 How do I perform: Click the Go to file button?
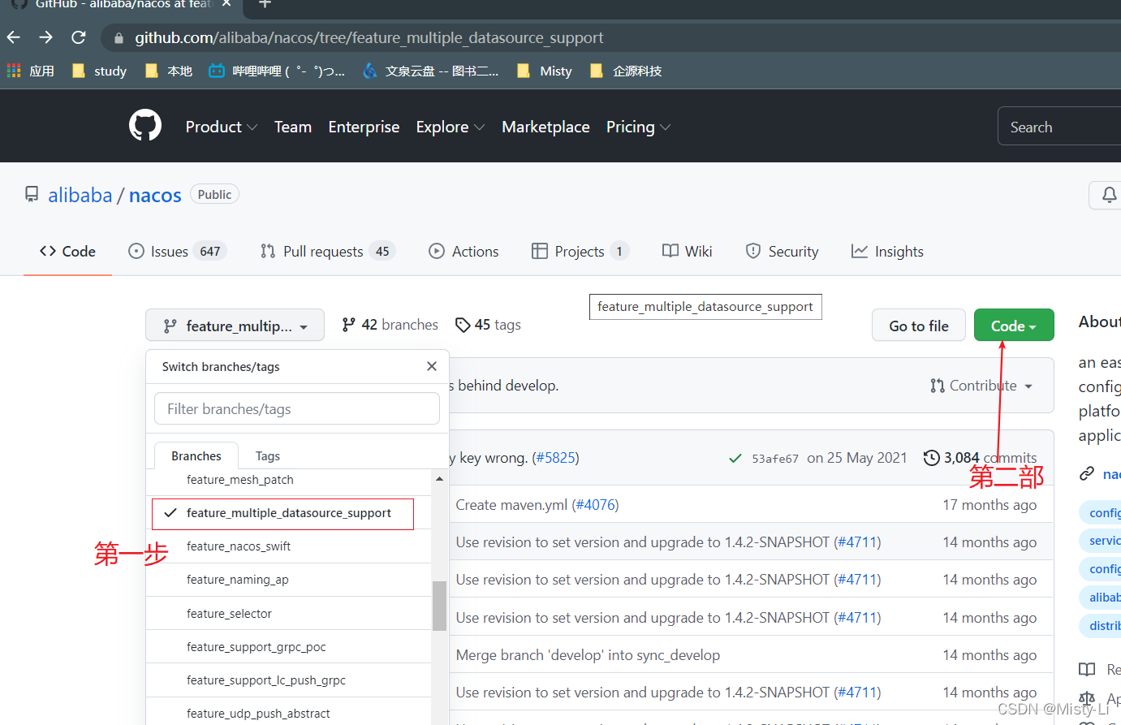[x=919, y=326]
